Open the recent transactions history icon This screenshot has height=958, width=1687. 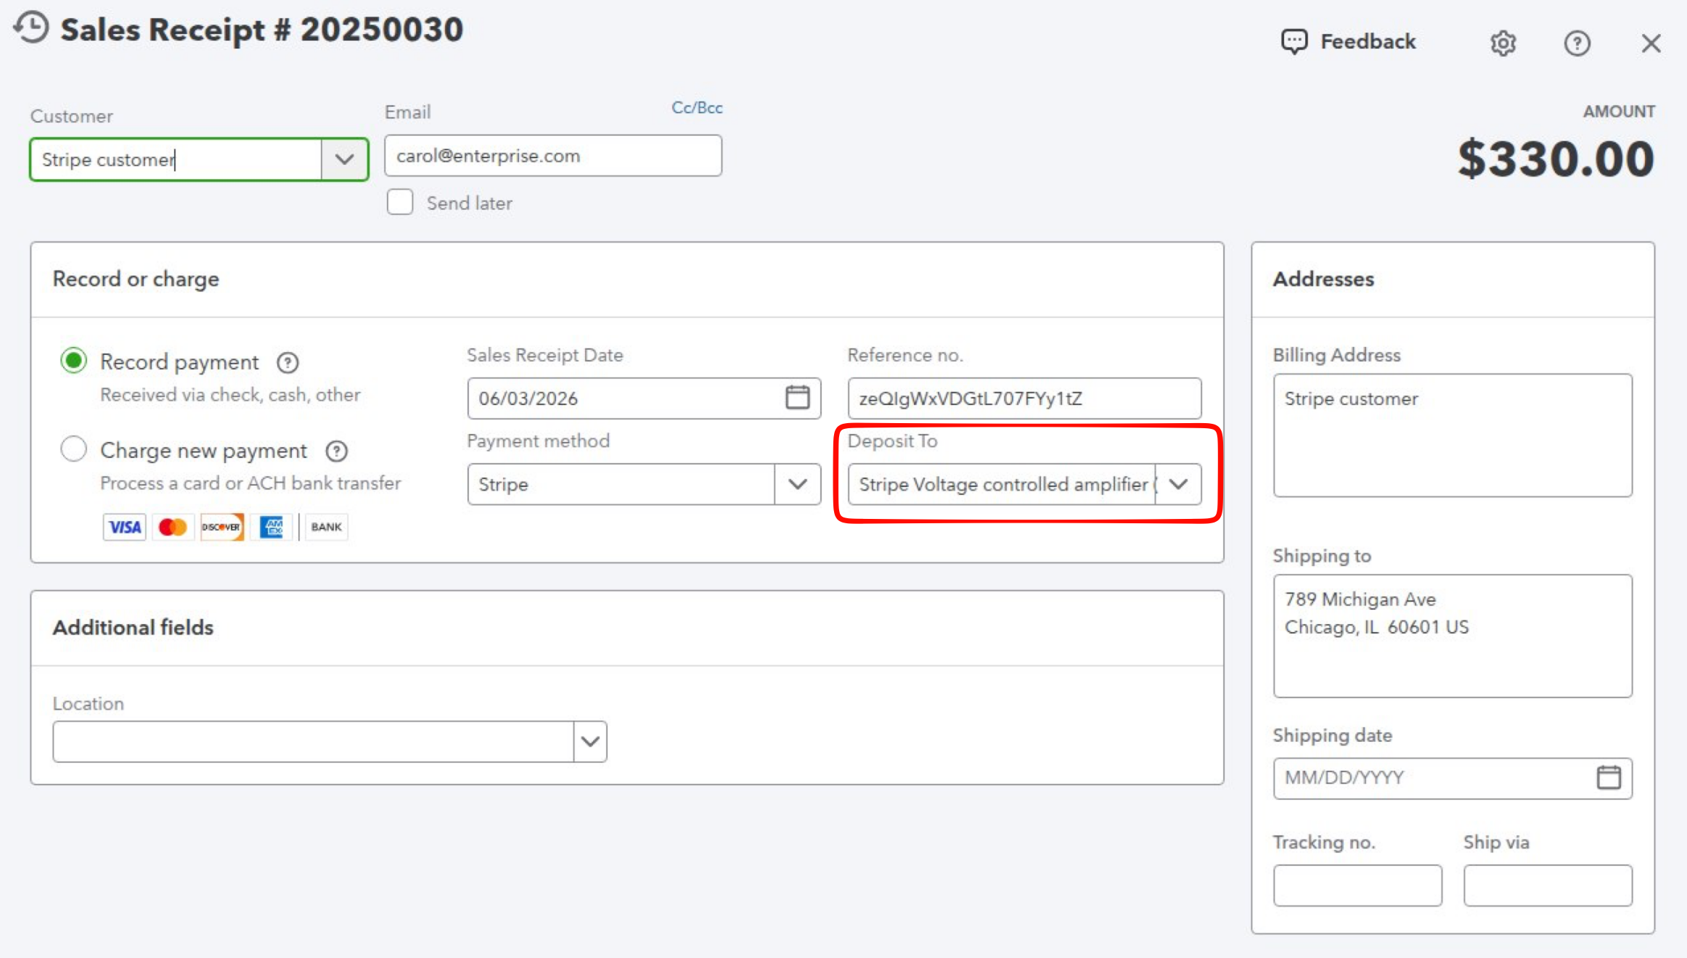point(31,28)
